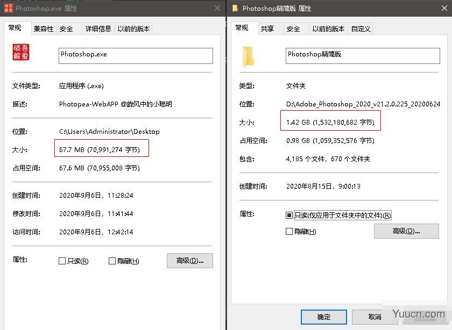This screenshot has width=452, height=330.
Task: Click the folder icon in Photoshop精简版 属性 title bar
Action: 235,9
